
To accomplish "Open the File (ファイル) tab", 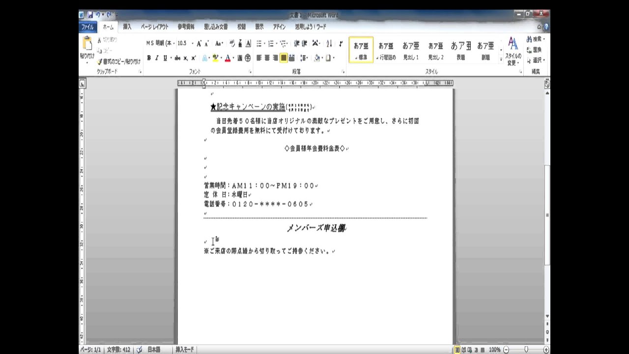I will coord(87,27).
